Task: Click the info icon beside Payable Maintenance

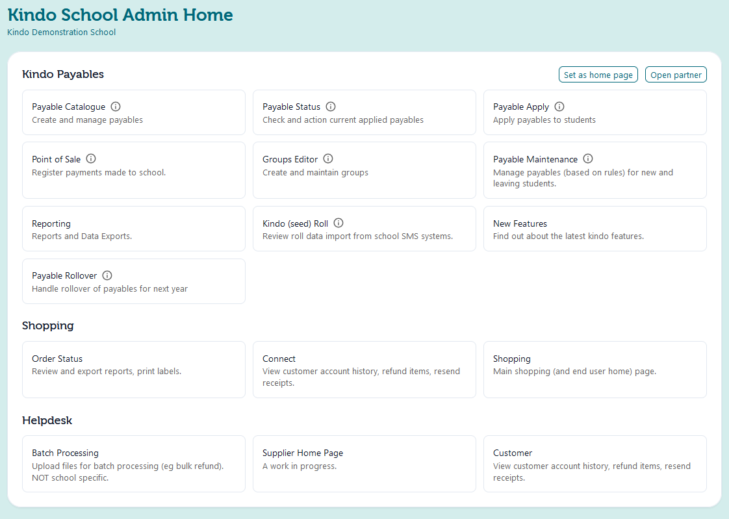Action: pos(588,158)
